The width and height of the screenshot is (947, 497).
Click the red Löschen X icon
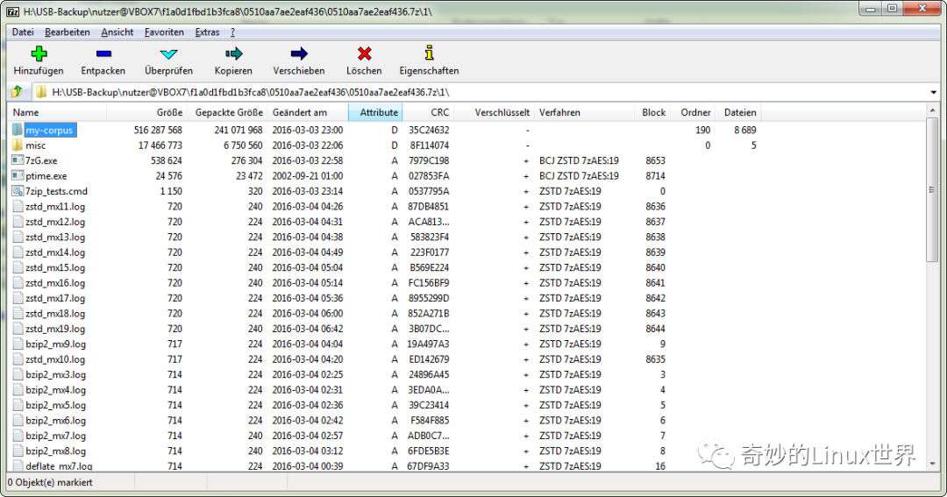click(364, 53)
